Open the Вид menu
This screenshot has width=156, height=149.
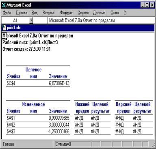pyautogui.click(x=35, y=13)
